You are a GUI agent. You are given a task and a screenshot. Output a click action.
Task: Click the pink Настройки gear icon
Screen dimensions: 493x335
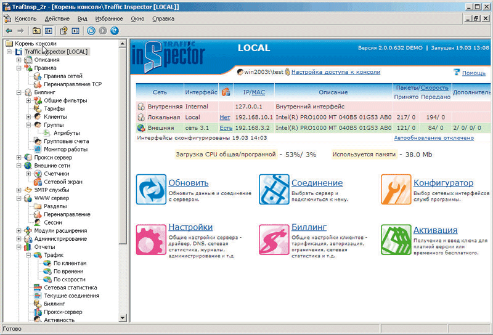[151, 240]
